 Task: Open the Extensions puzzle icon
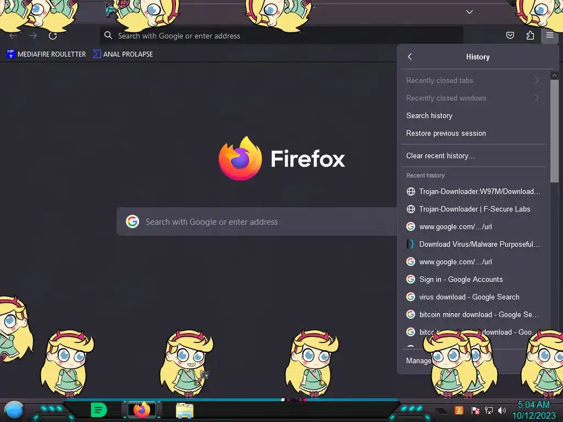[530, 35]
